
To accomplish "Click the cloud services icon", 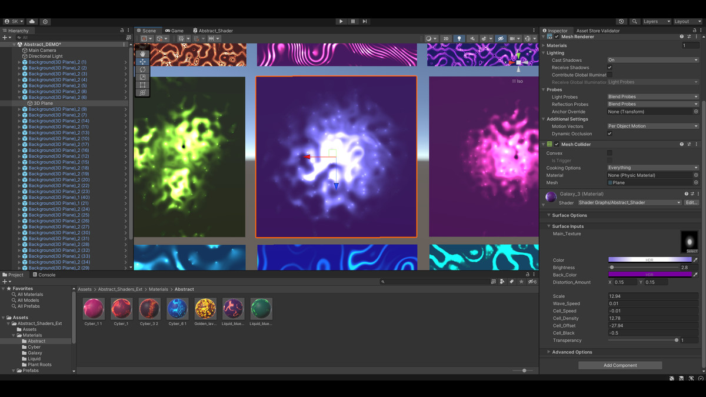I will click(x=32, y=21).
